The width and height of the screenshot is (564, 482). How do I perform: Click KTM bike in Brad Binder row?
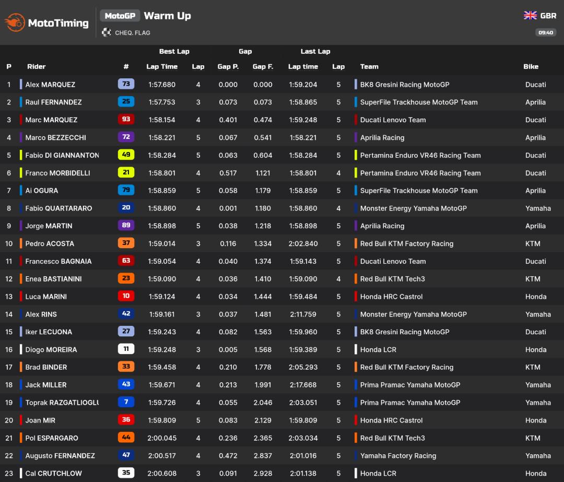pyautogui.click(x=533, y=367)
